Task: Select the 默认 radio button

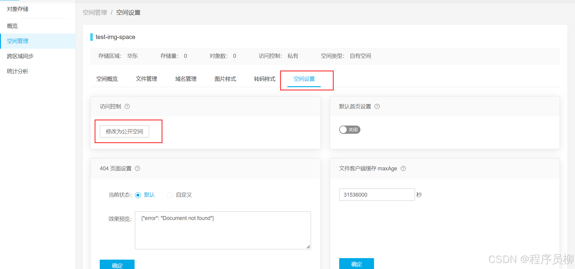Action: click(138, 195)
